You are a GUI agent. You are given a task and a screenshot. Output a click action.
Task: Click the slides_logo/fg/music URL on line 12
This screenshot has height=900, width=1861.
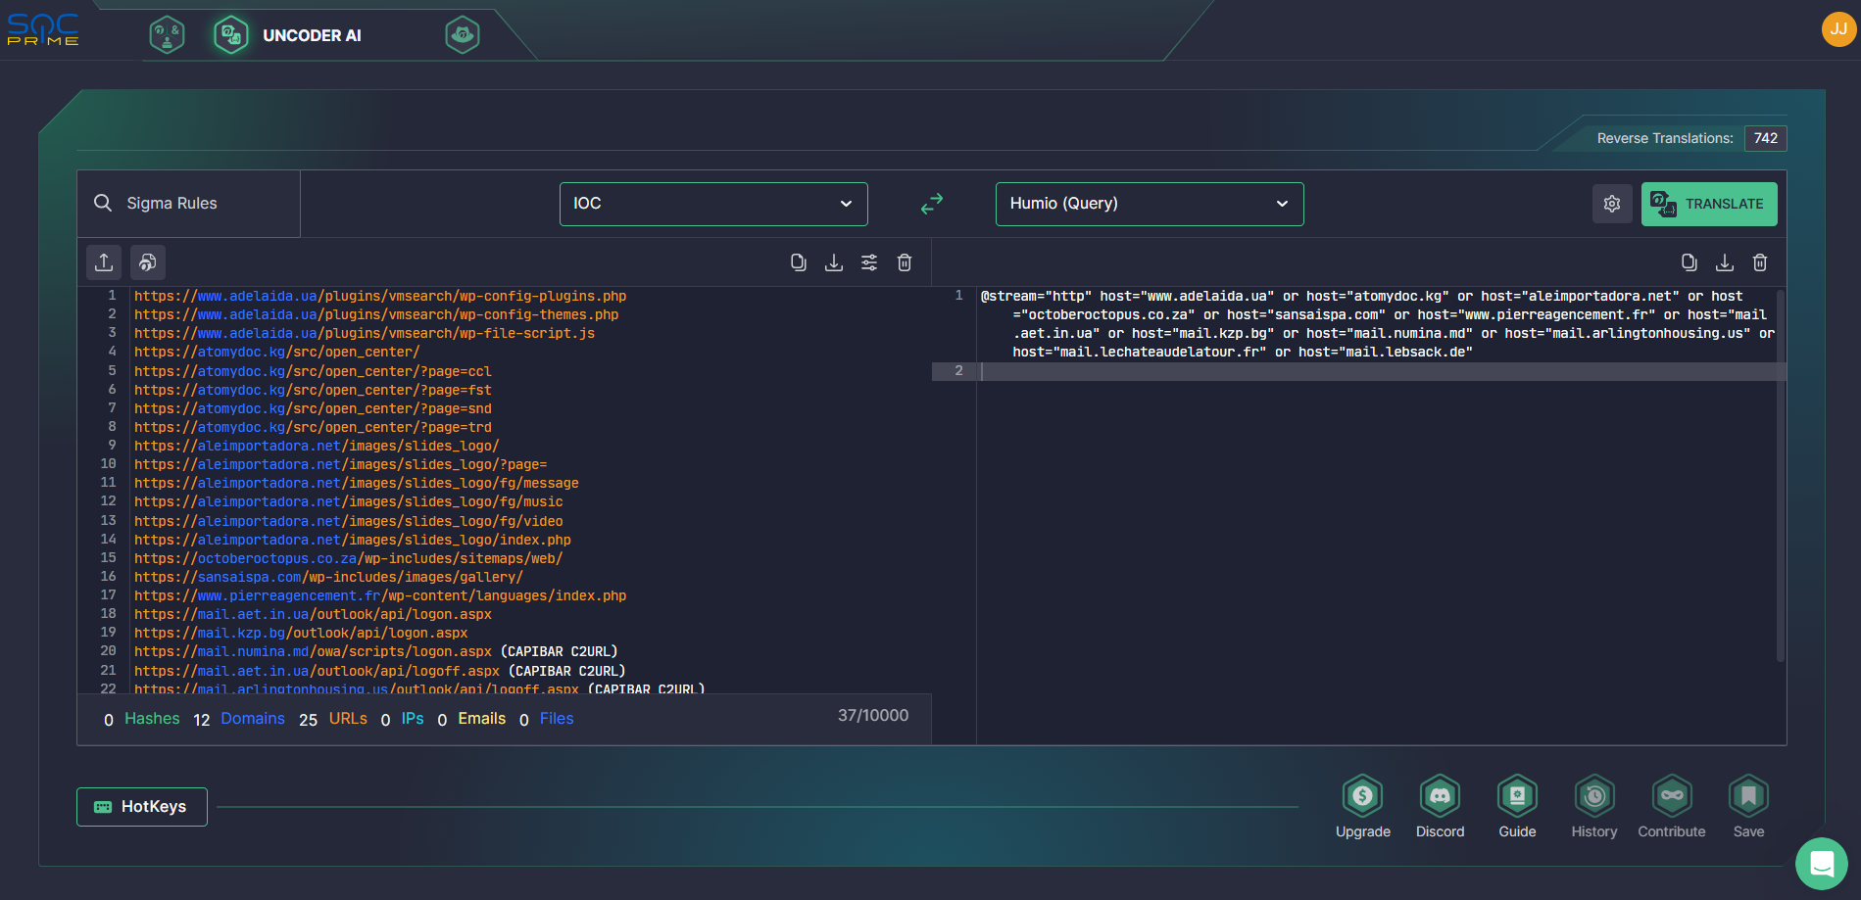pos(348,501)
